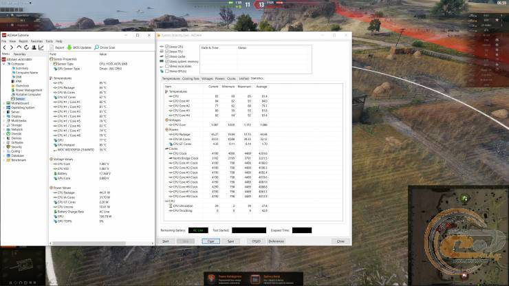Open the Preferences dialog
This screenshot has height=286, width=509.
click(277, 241)
